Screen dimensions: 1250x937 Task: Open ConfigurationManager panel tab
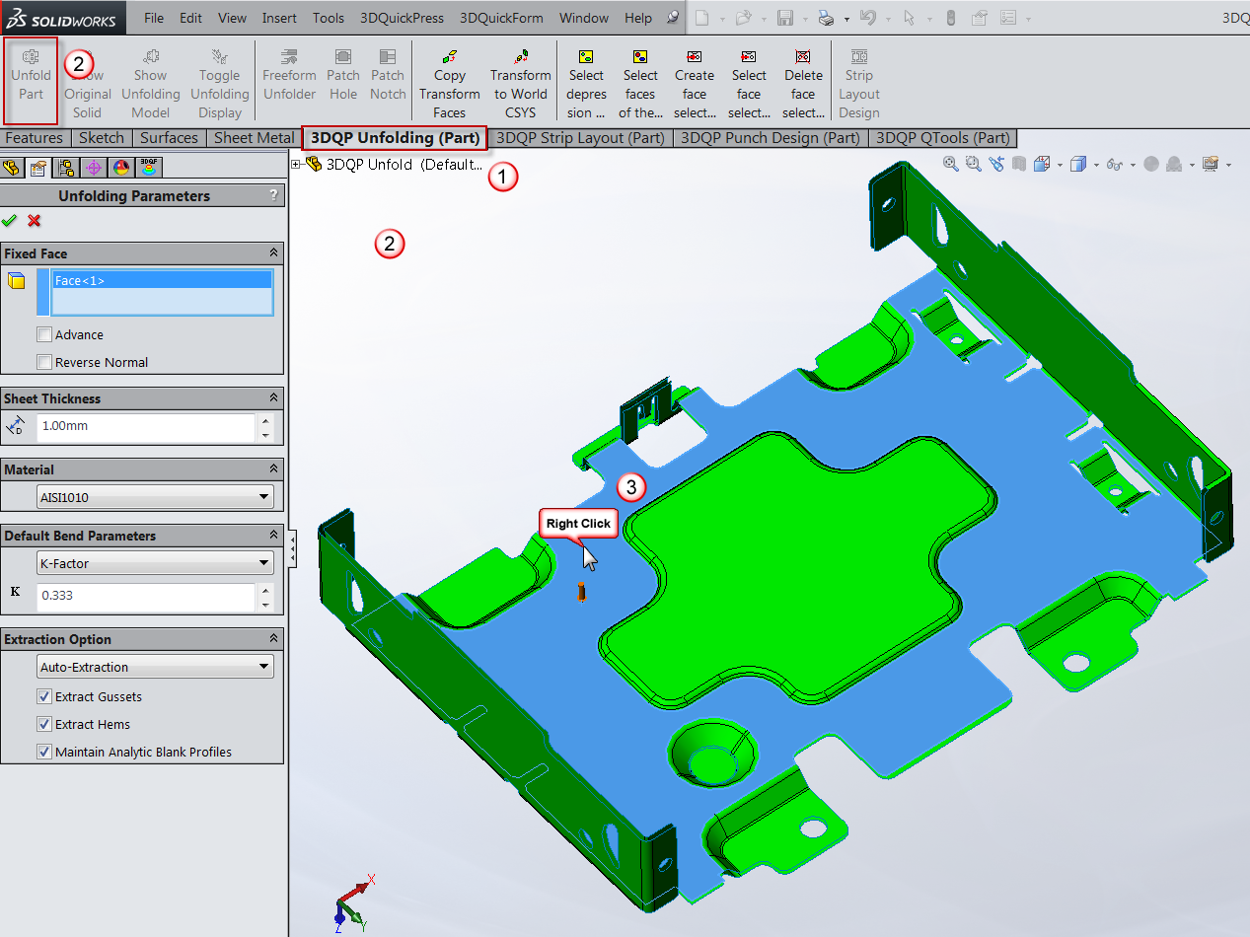click(66, 167)
